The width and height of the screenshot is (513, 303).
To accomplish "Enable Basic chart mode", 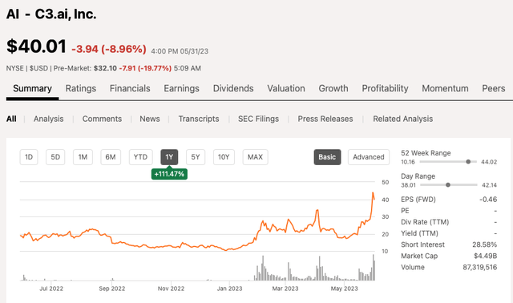I will tap(327, 157).
